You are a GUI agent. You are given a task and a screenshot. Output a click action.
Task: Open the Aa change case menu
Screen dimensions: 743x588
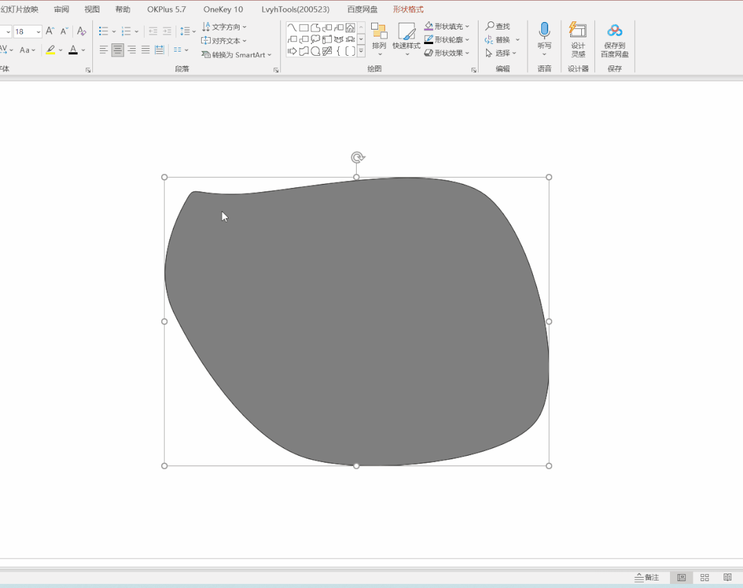(27, 50)
